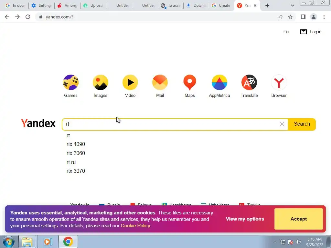Select the 'rtx 4090' suggestion

pyautogui.click(x=76, y=144)
